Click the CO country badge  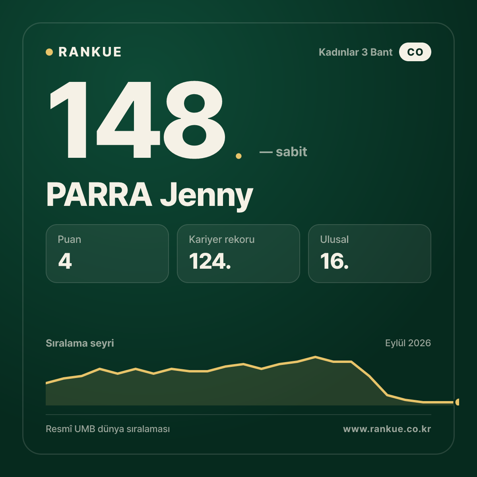click(415, 52)
